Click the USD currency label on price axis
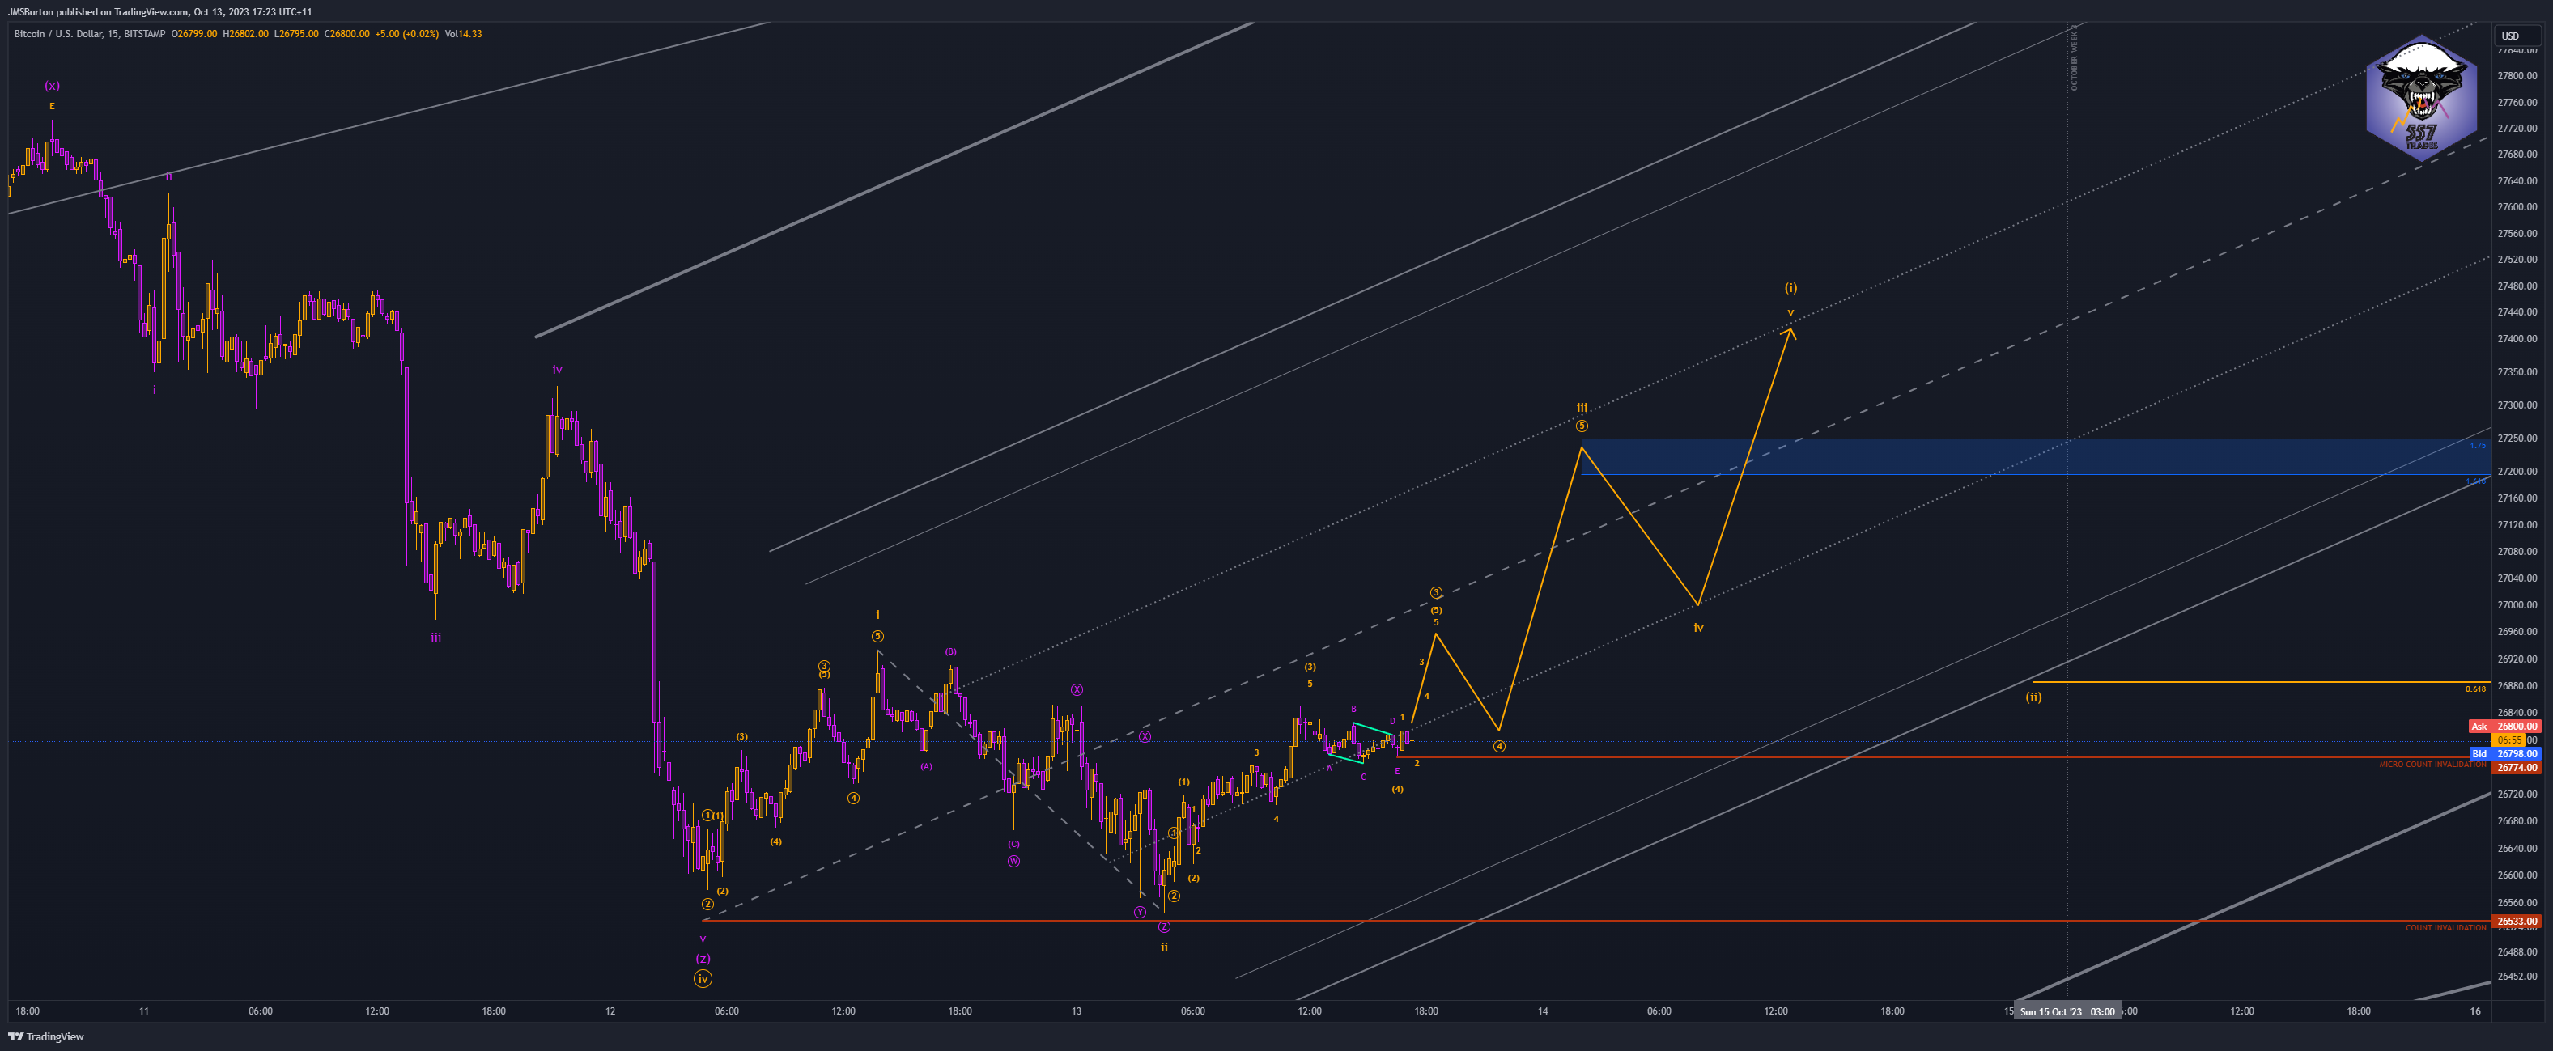The width and height of the screenshot is (2553, 1051). point(2509,36)
